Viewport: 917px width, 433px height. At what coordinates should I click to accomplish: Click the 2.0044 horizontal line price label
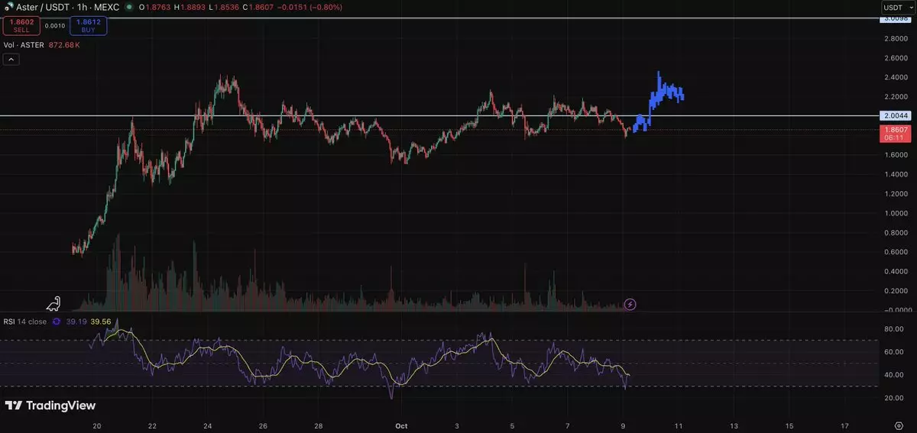893,116
